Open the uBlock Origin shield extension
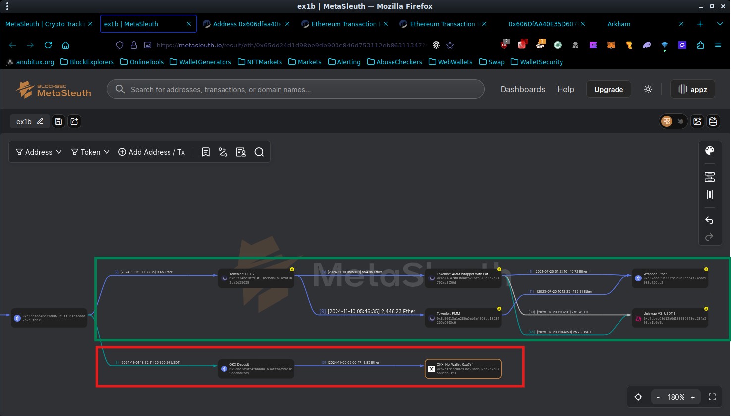This screenshot has height=416, width=731. [505, 45]
